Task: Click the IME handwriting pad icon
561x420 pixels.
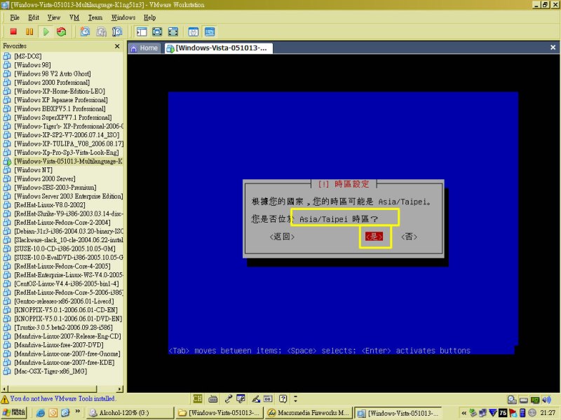Action: (x=241, y=398)
